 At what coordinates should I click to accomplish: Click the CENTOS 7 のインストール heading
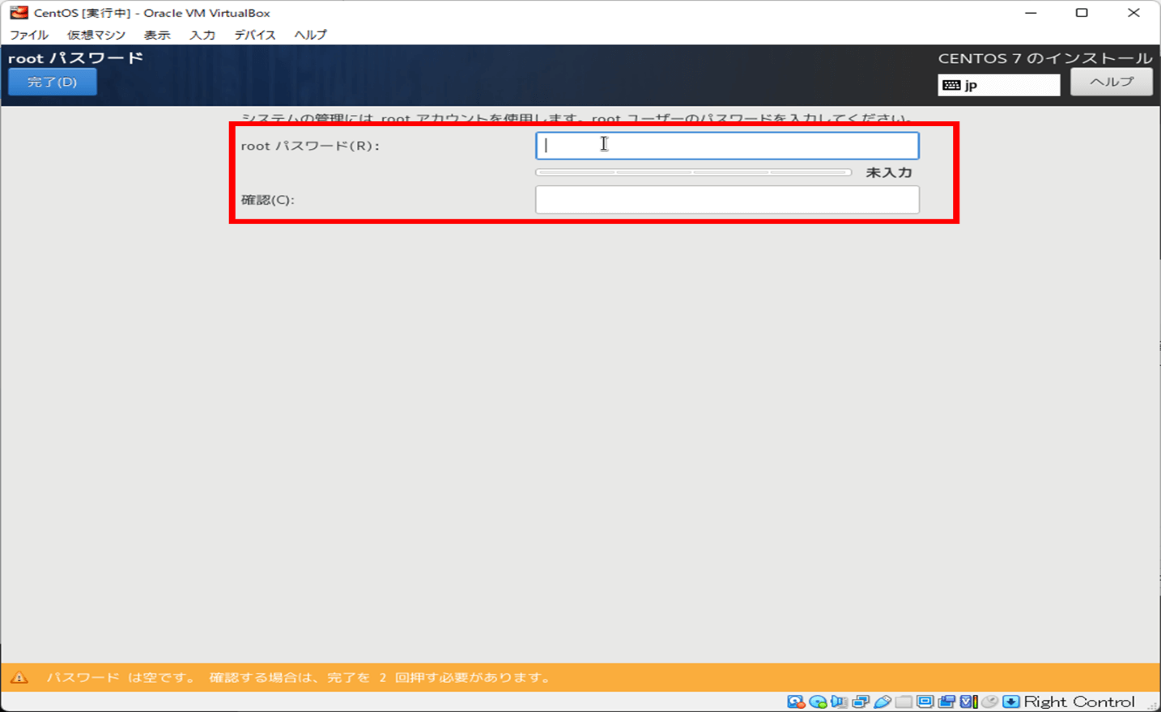coord(1045,58)
